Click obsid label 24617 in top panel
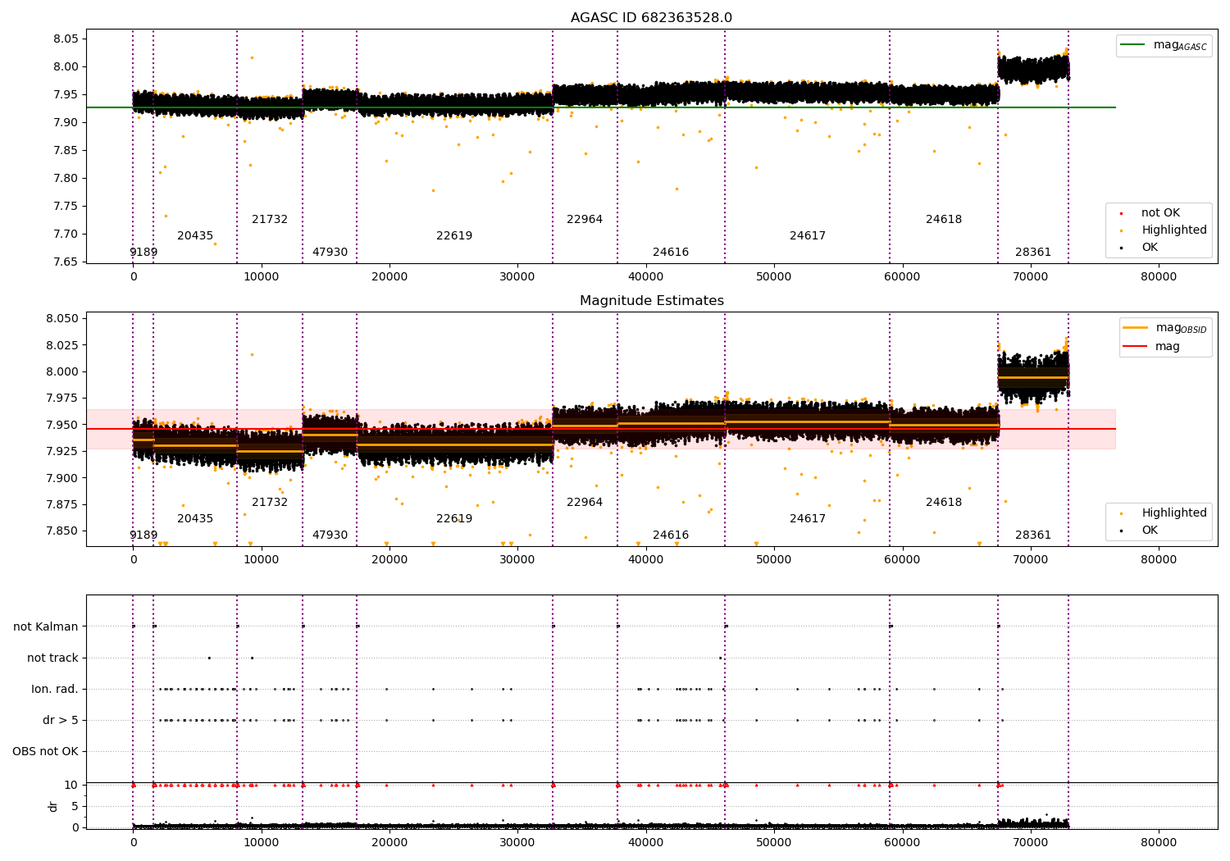Image resolution: width=1230 pixels, height=861 pixels. click(x=808, y=236)
